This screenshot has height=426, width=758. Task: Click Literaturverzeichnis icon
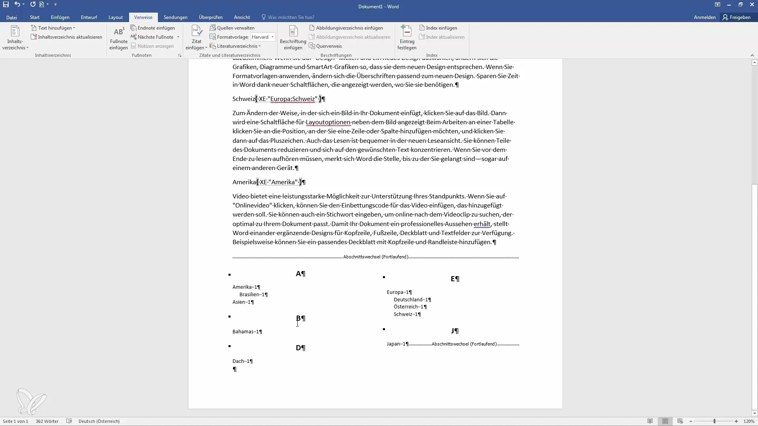point(212,46)
